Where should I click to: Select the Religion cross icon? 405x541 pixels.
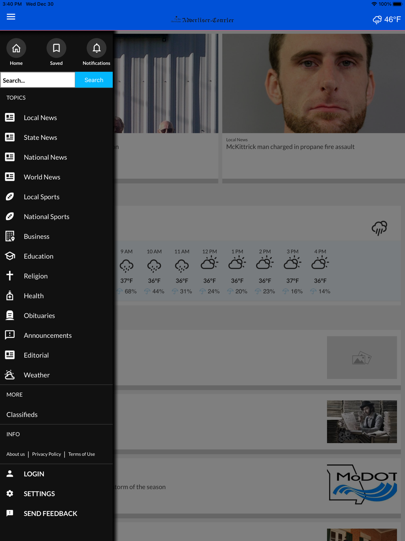[x=10, y=276]
